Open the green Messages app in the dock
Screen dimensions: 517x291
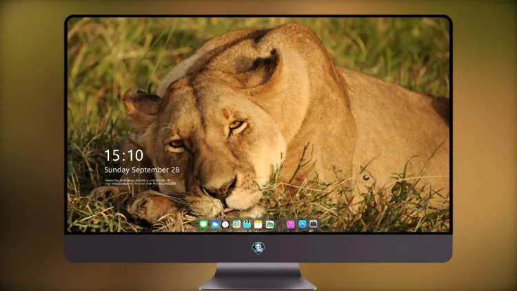click(204, 225)
